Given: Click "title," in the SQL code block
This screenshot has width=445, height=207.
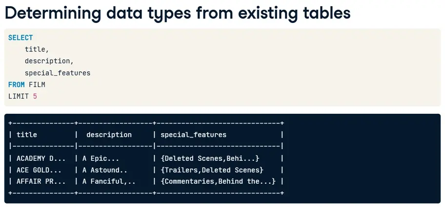Looking at the screenshot, I should pyautogui.click(x=37, y=49).
